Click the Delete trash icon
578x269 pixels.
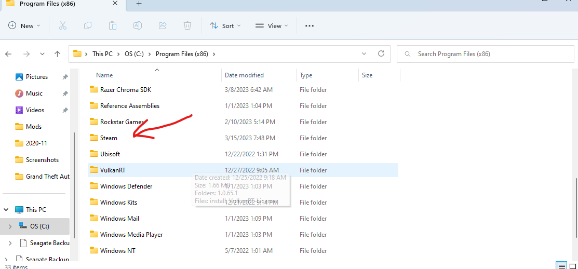(187, 26)
